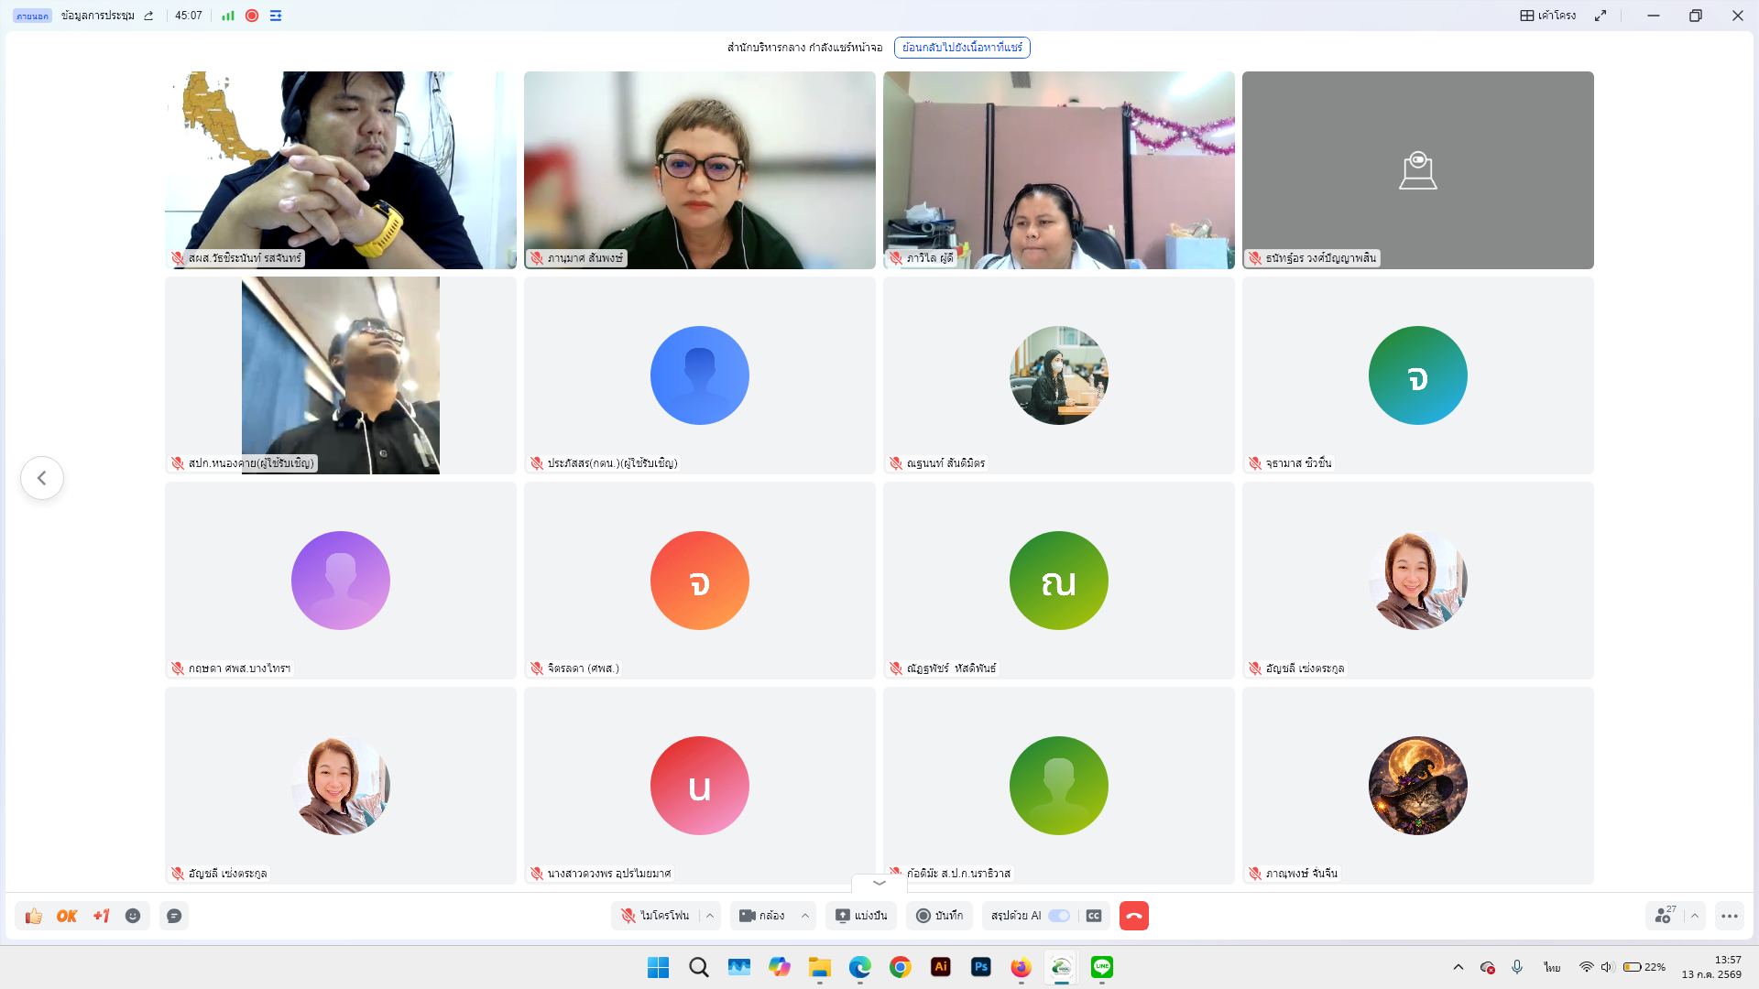This screenshot has height=989, width=1759.
Task: Open the participants list icon
Action: tap(1665, 916)
